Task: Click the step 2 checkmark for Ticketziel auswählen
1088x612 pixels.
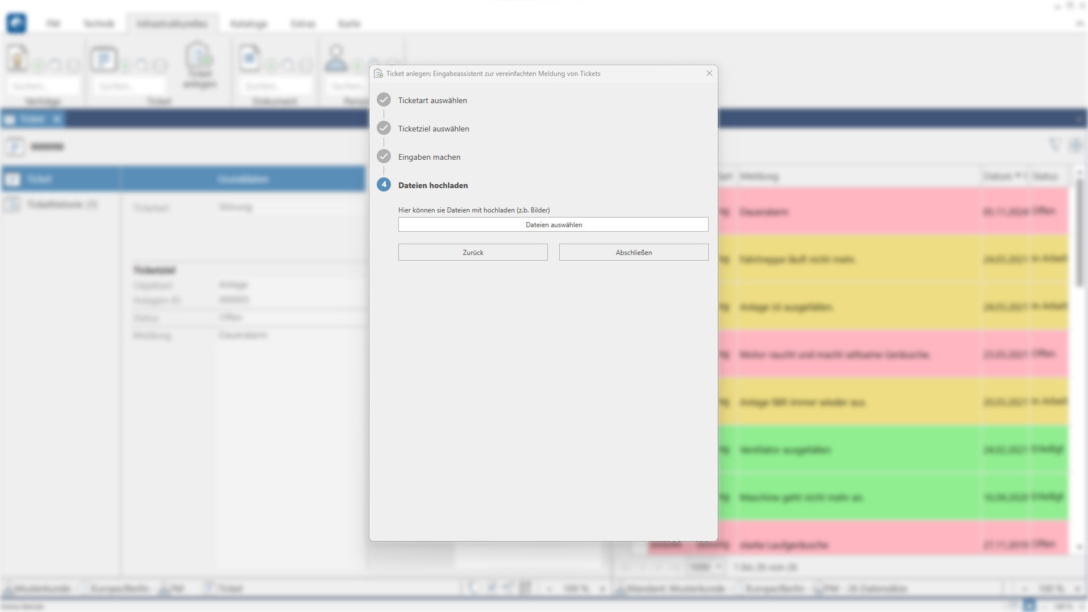Action: click(x=384, y=128)
